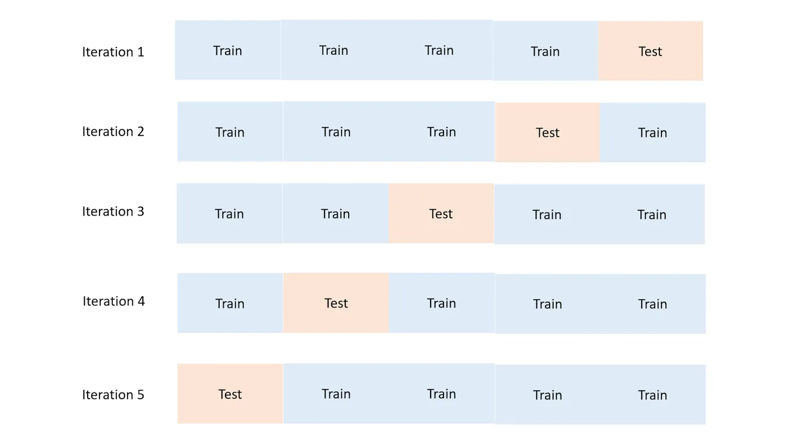Screen dimensions: 791x445
Task: Click the Test block in Iteration 1
Action: point(650,51)
